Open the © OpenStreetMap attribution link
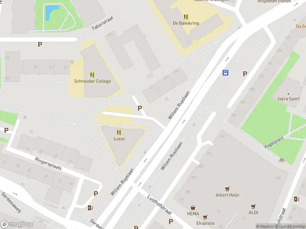 (290, 226)
